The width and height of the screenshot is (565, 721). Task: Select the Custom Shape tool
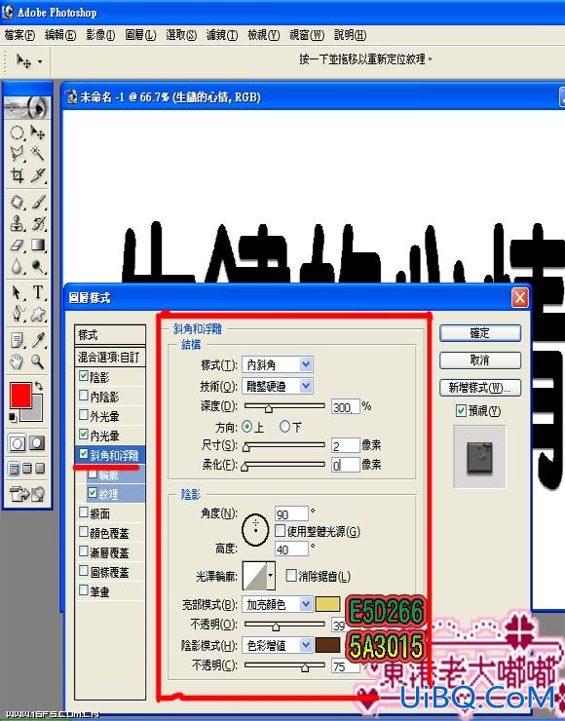38,314
